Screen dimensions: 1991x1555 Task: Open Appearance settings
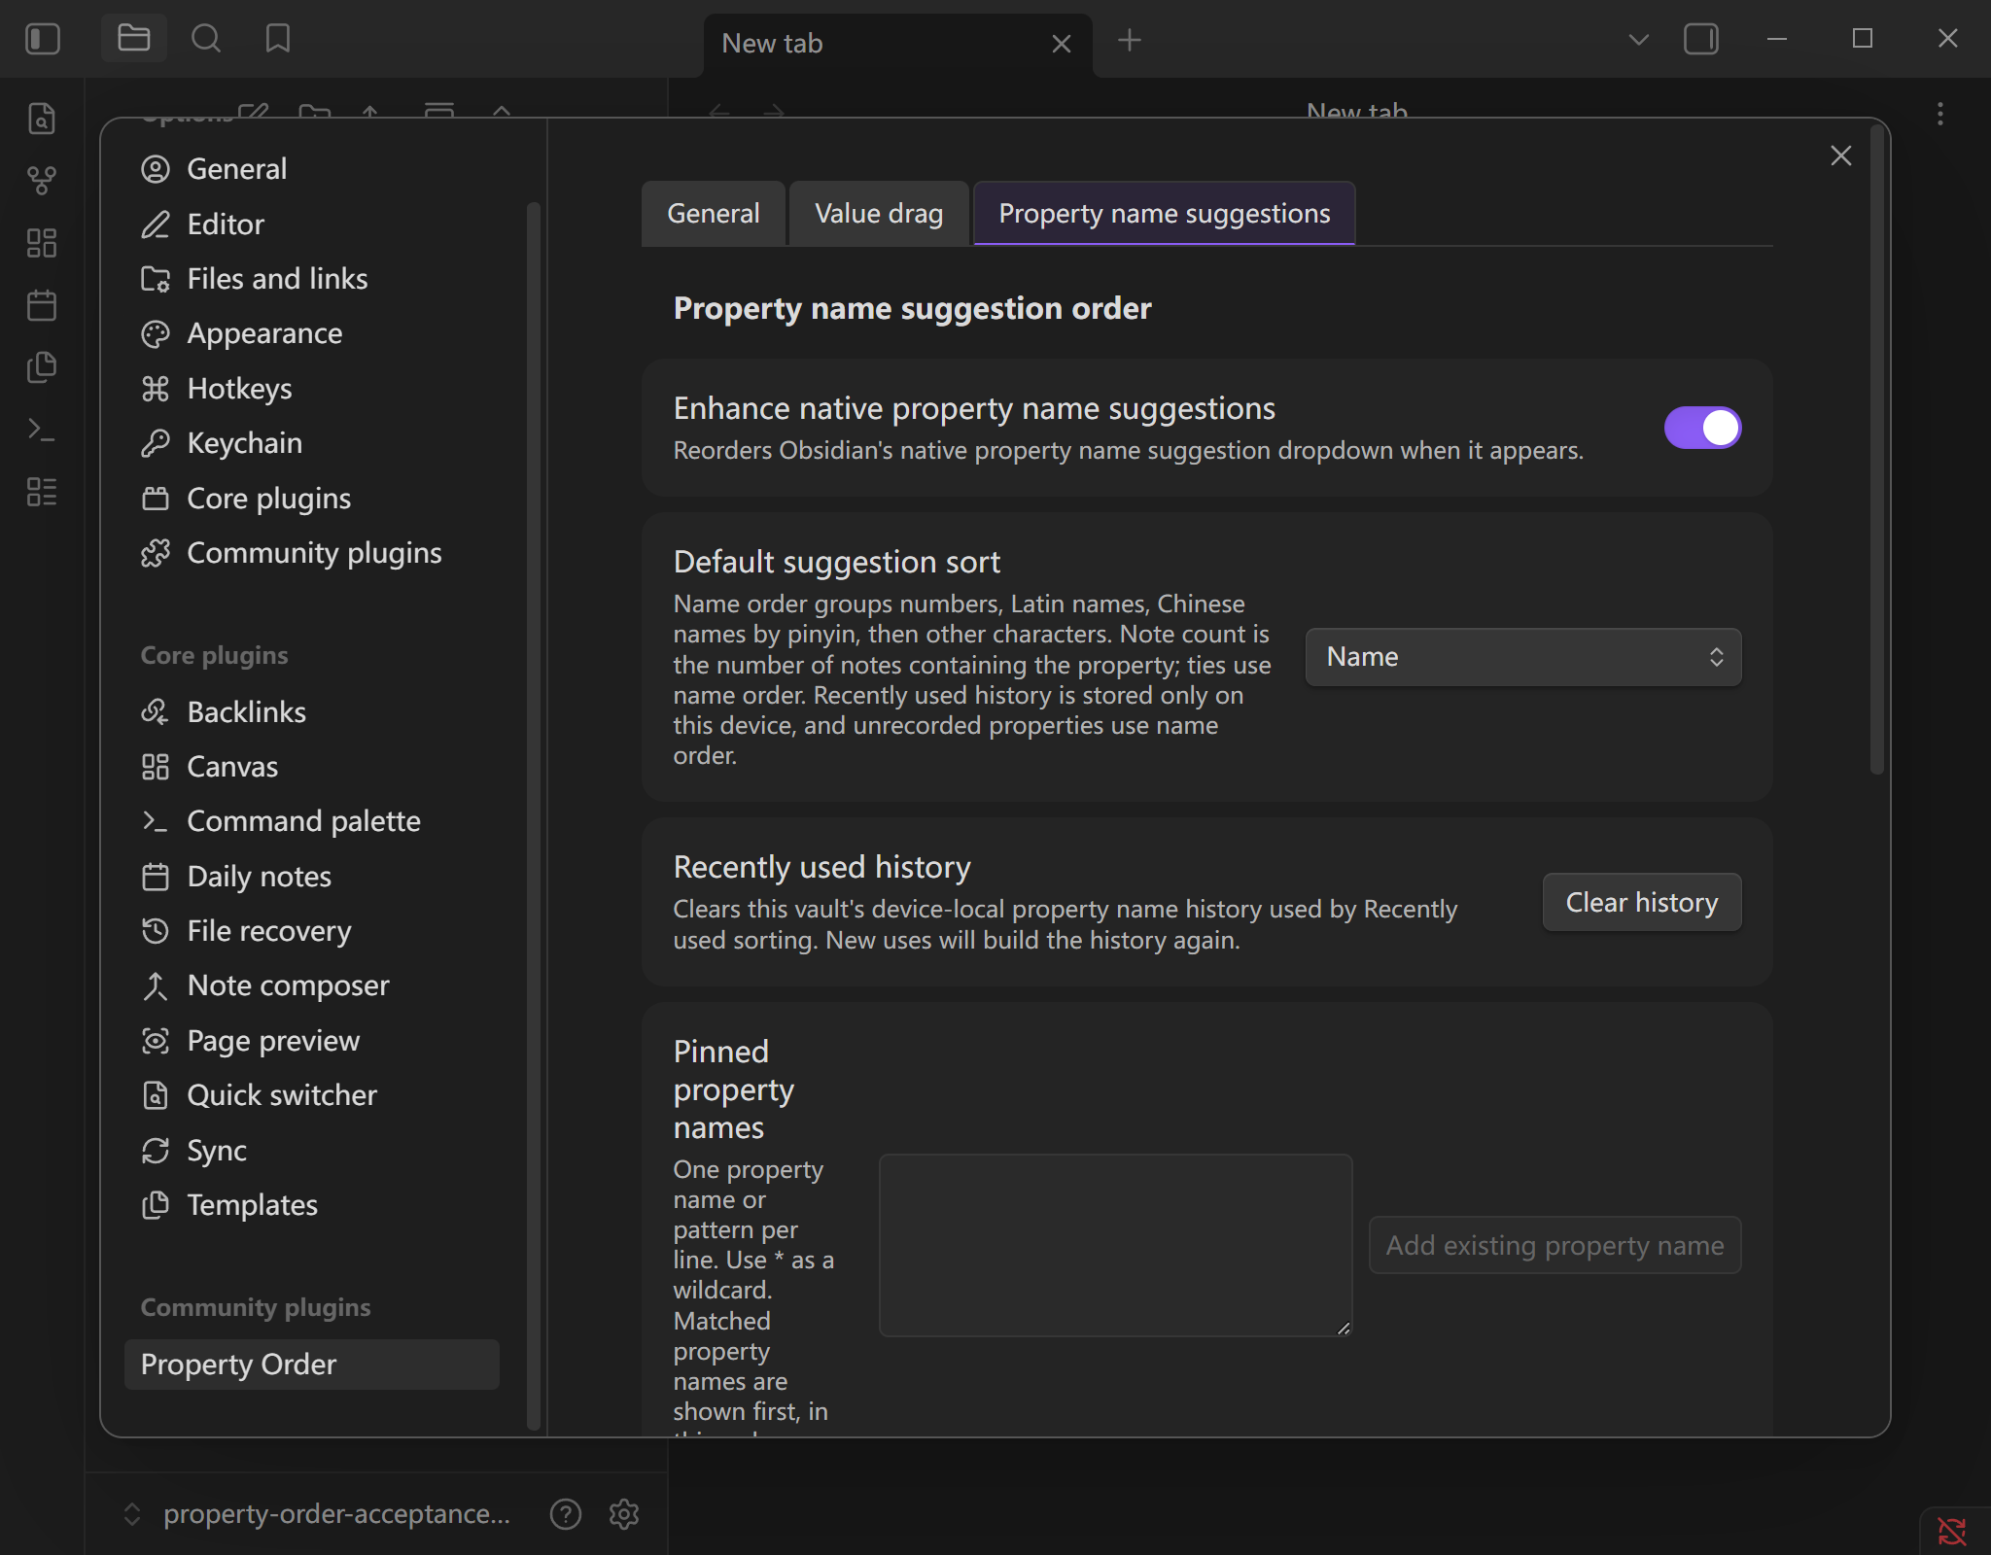312,333
